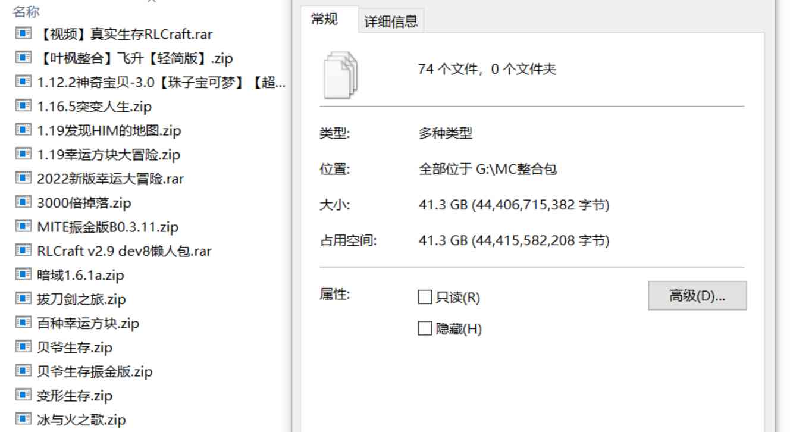Sort files by the 名称 column header

(26, 11)
